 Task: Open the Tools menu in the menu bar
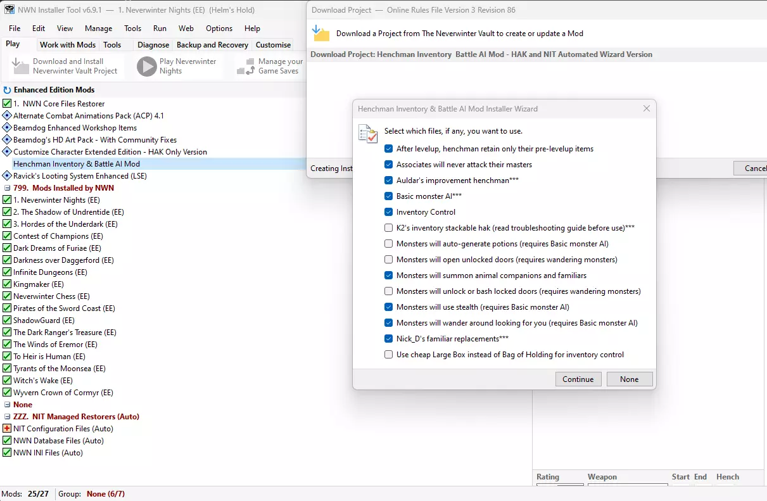[133, 29]
